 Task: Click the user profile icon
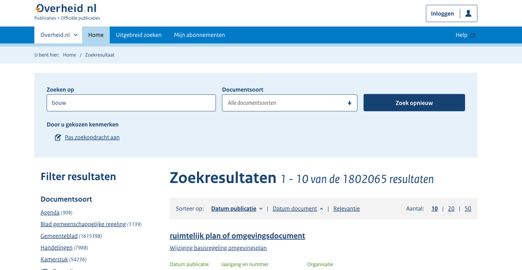(468, 13)
